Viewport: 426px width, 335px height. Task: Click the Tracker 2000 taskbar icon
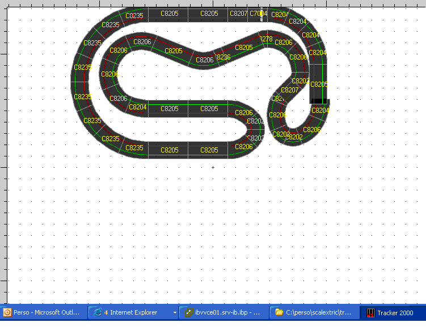[370, 312]
